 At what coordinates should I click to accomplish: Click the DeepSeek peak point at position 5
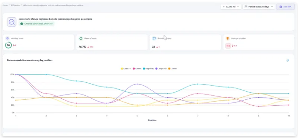[x=137, y=84]
